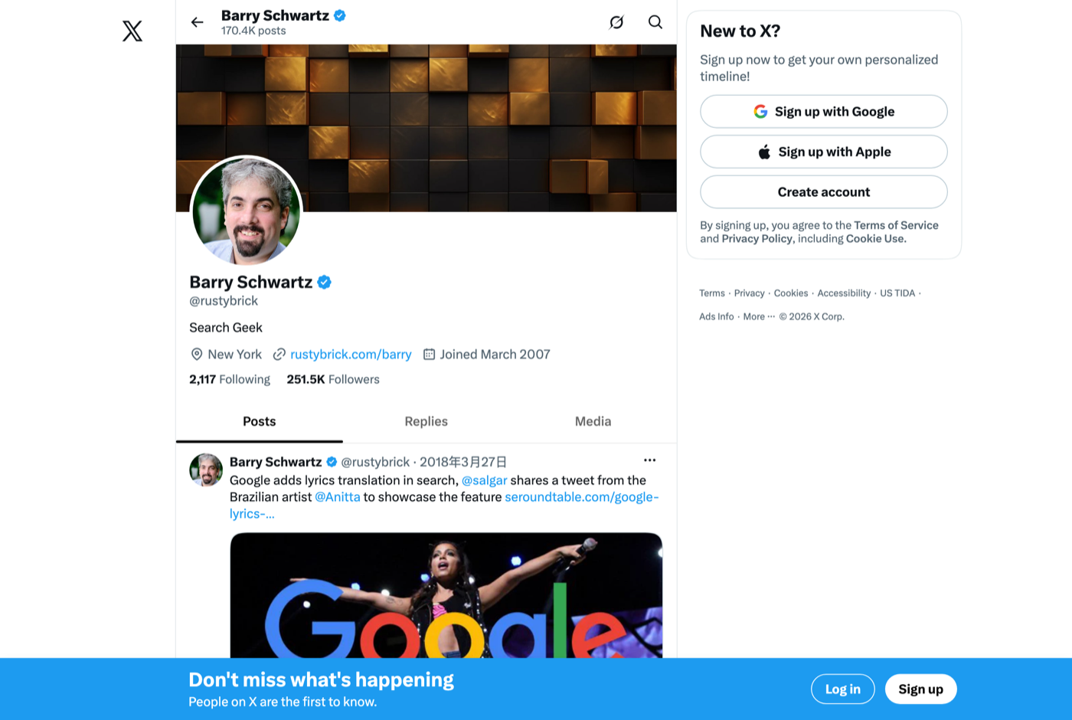Image resolution: width=1072 pixels, height=720 pixels.
Task: Click the X logo icon
Action: pyautogui.click(x=132, y=31)
